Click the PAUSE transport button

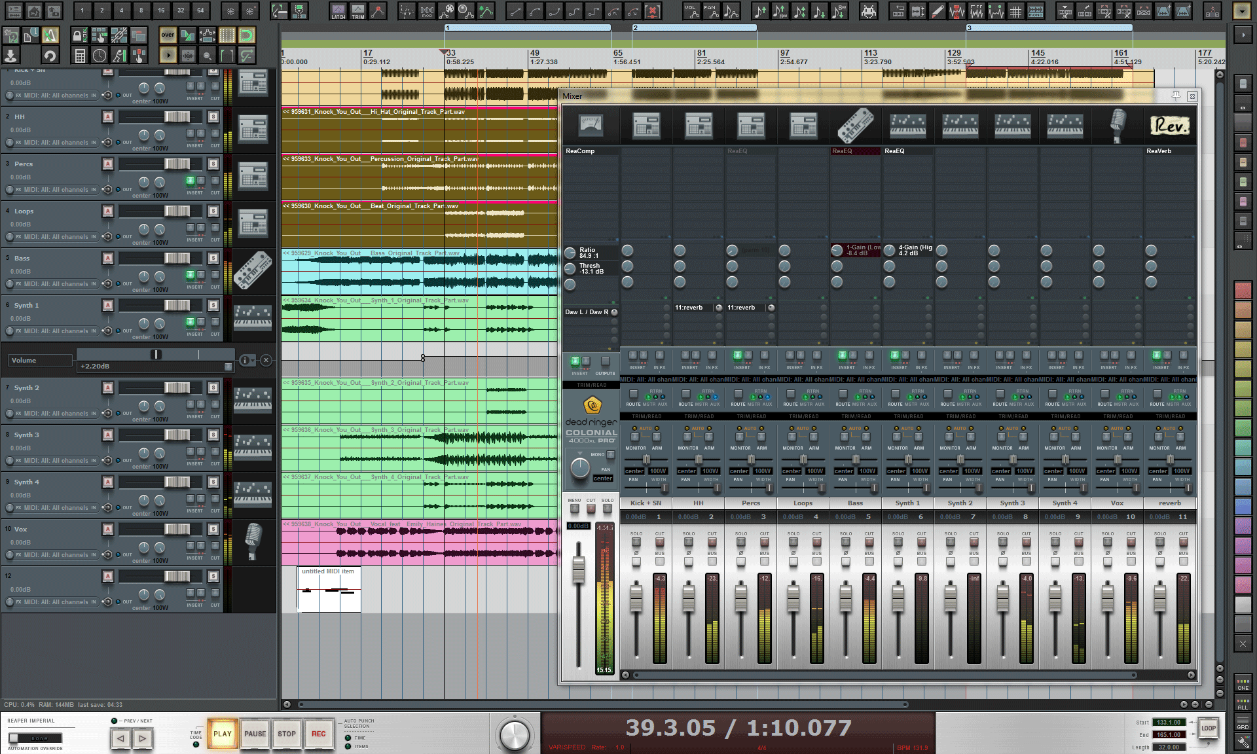pos(255,734)
